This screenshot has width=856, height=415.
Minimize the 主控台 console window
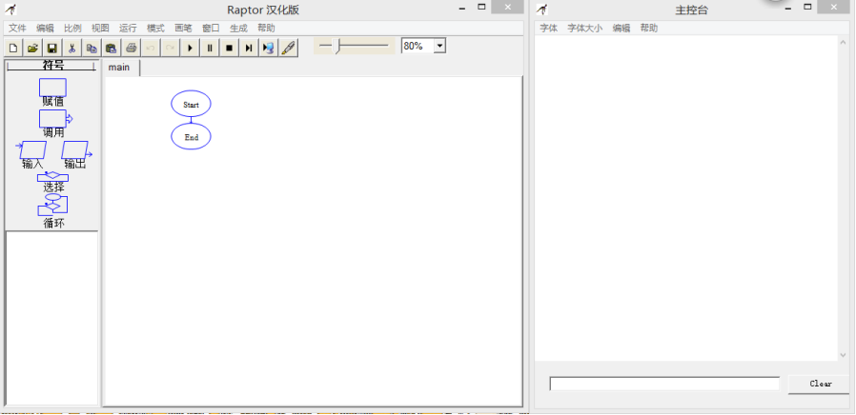[x=788, y=7]
